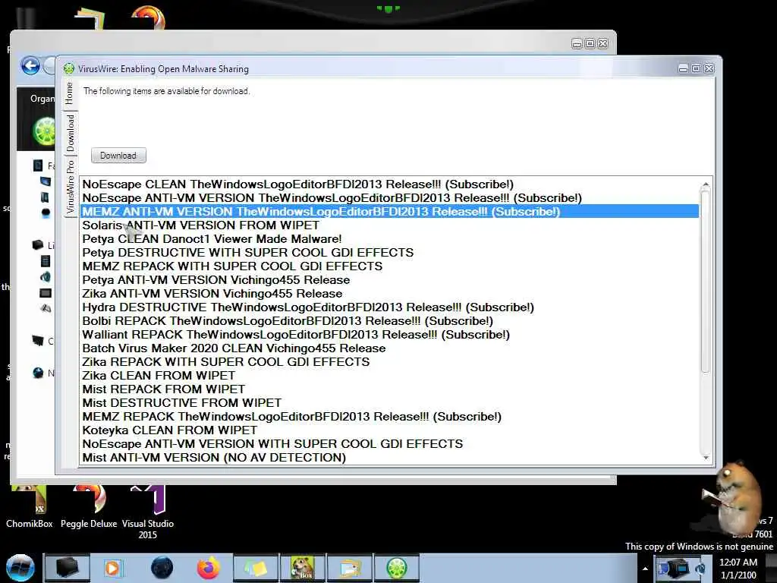Open Firefox from the taskbar

tap(208, 568)
